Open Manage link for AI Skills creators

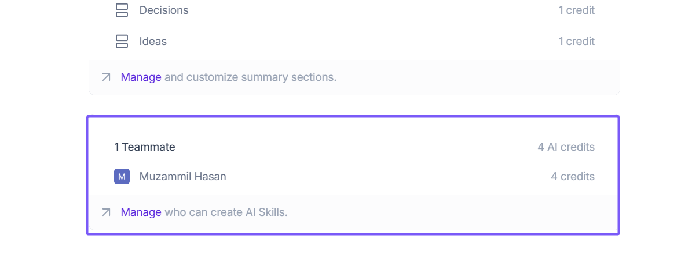click(x=141, y=212)
